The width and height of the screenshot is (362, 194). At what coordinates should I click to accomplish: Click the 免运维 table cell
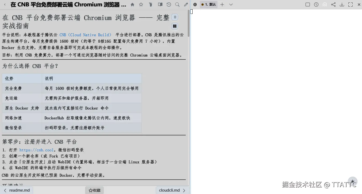pos(22,98)
